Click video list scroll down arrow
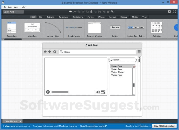The image size is (179, 130). click(134, 94)
